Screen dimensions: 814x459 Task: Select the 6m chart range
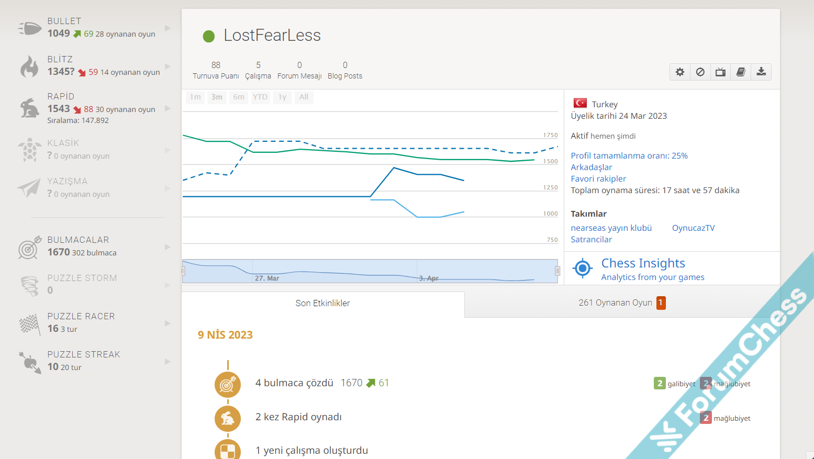(x=239, y=97)
